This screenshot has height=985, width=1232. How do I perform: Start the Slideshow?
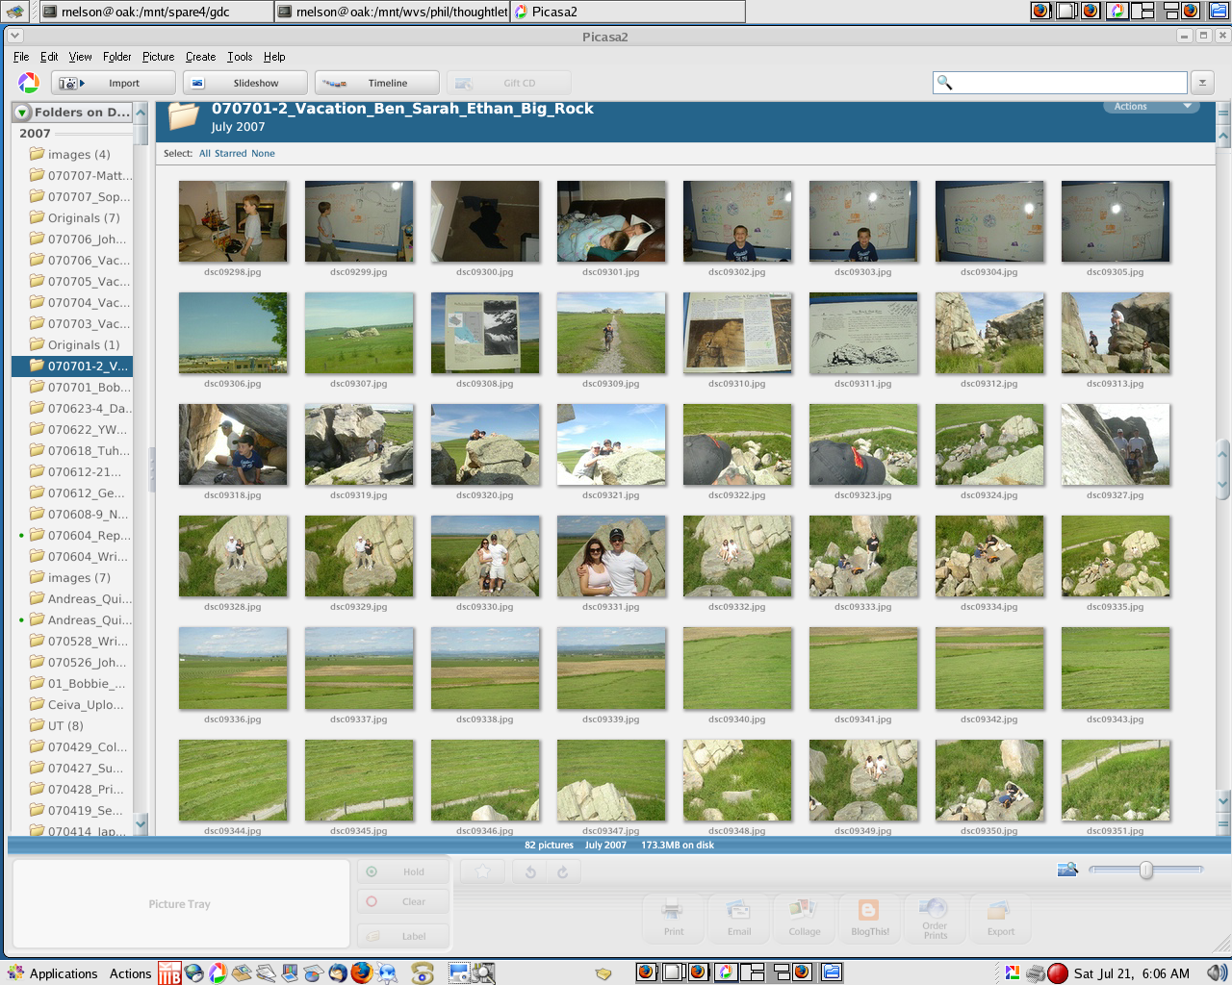point(245,83)
